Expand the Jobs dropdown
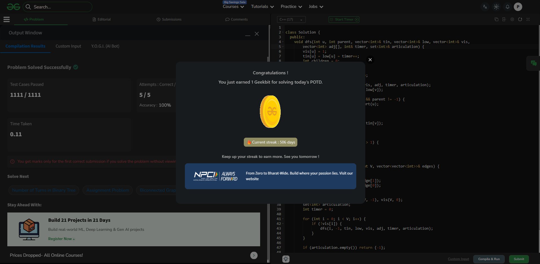This screenshot has width=540, height=264. click(x=316, y=6)
